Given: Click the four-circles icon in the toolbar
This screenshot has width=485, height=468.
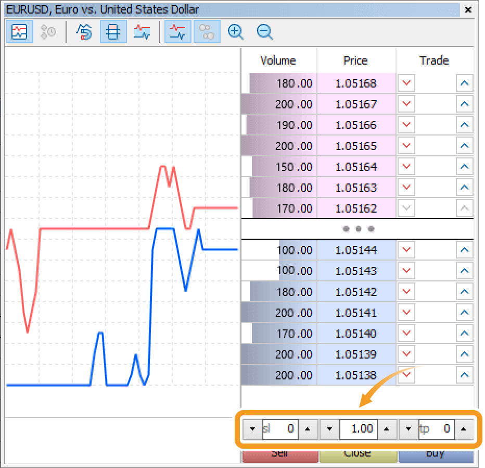Looking at the screenshot, I should 207,32.
